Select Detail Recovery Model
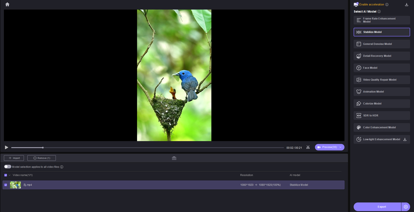This screenshot has height=212, width=414. tap(382, 56)
